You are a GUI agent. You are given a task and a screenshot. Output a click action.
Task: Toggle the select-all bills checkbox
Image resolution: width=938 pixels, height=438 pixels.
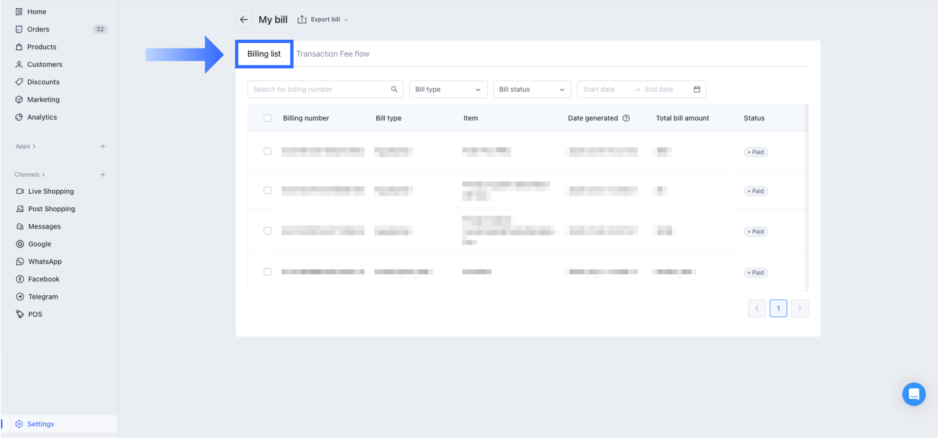(268, 118)
